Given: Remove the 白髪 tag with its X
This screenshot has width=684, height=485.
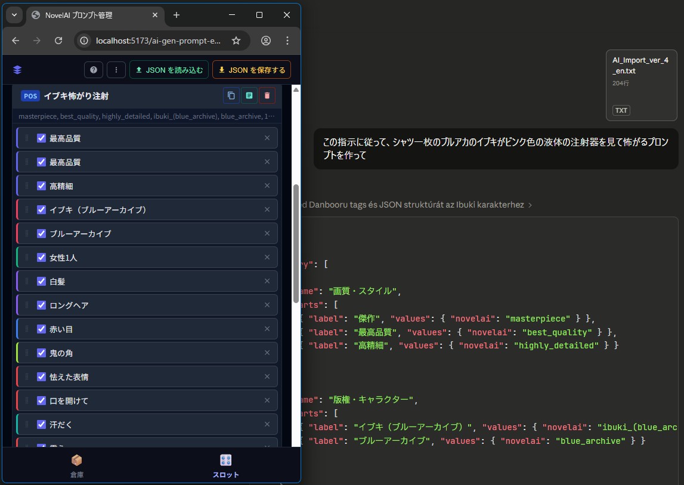Looking at the screenshot, I should point(267,281).
